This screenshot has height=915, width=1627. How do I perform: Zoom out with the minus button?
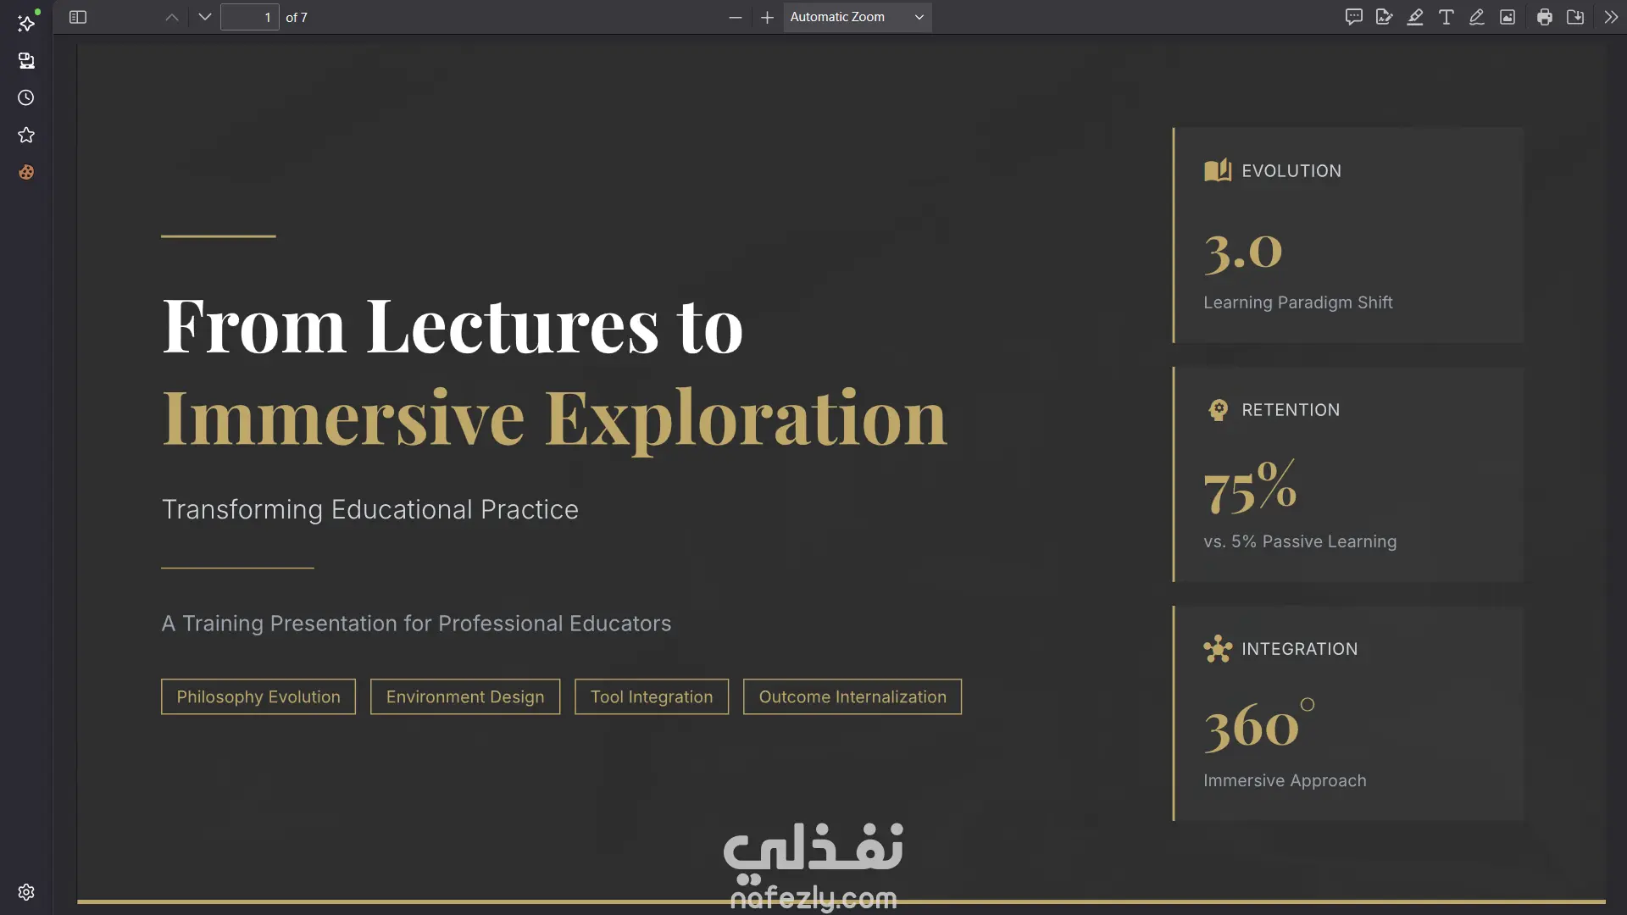pyautogui.click(x=735, y=17)
